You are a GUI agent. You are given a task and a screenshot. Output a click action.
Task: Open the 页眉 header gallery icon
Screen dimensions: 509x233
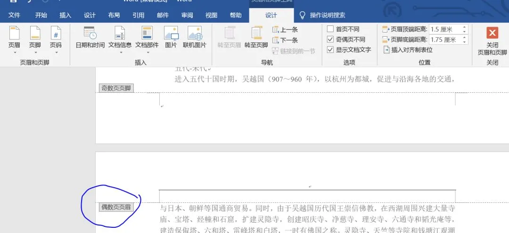click(14, 33)
